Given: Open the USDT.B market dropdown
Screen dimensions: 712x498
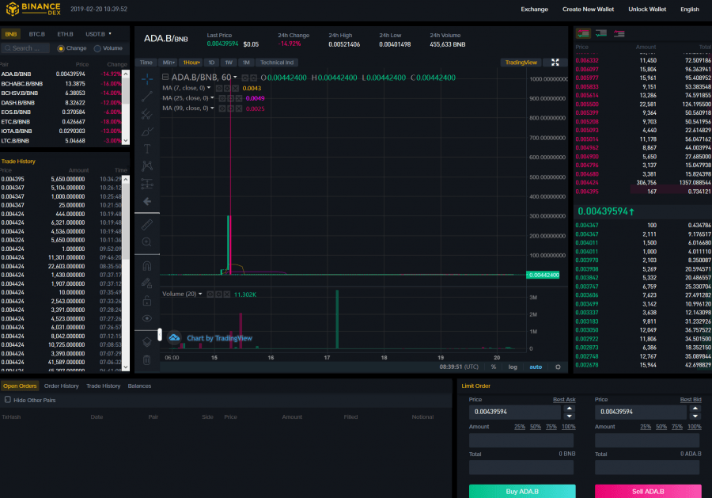Looking at the screenshot, I should 99,34.
